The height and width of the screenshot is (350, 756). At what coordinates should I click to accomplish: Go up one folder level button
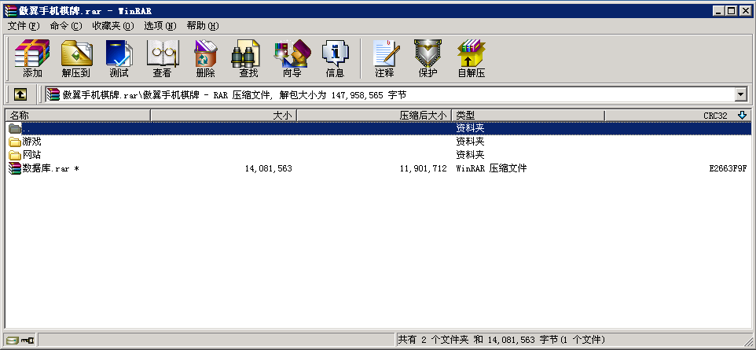20,94
